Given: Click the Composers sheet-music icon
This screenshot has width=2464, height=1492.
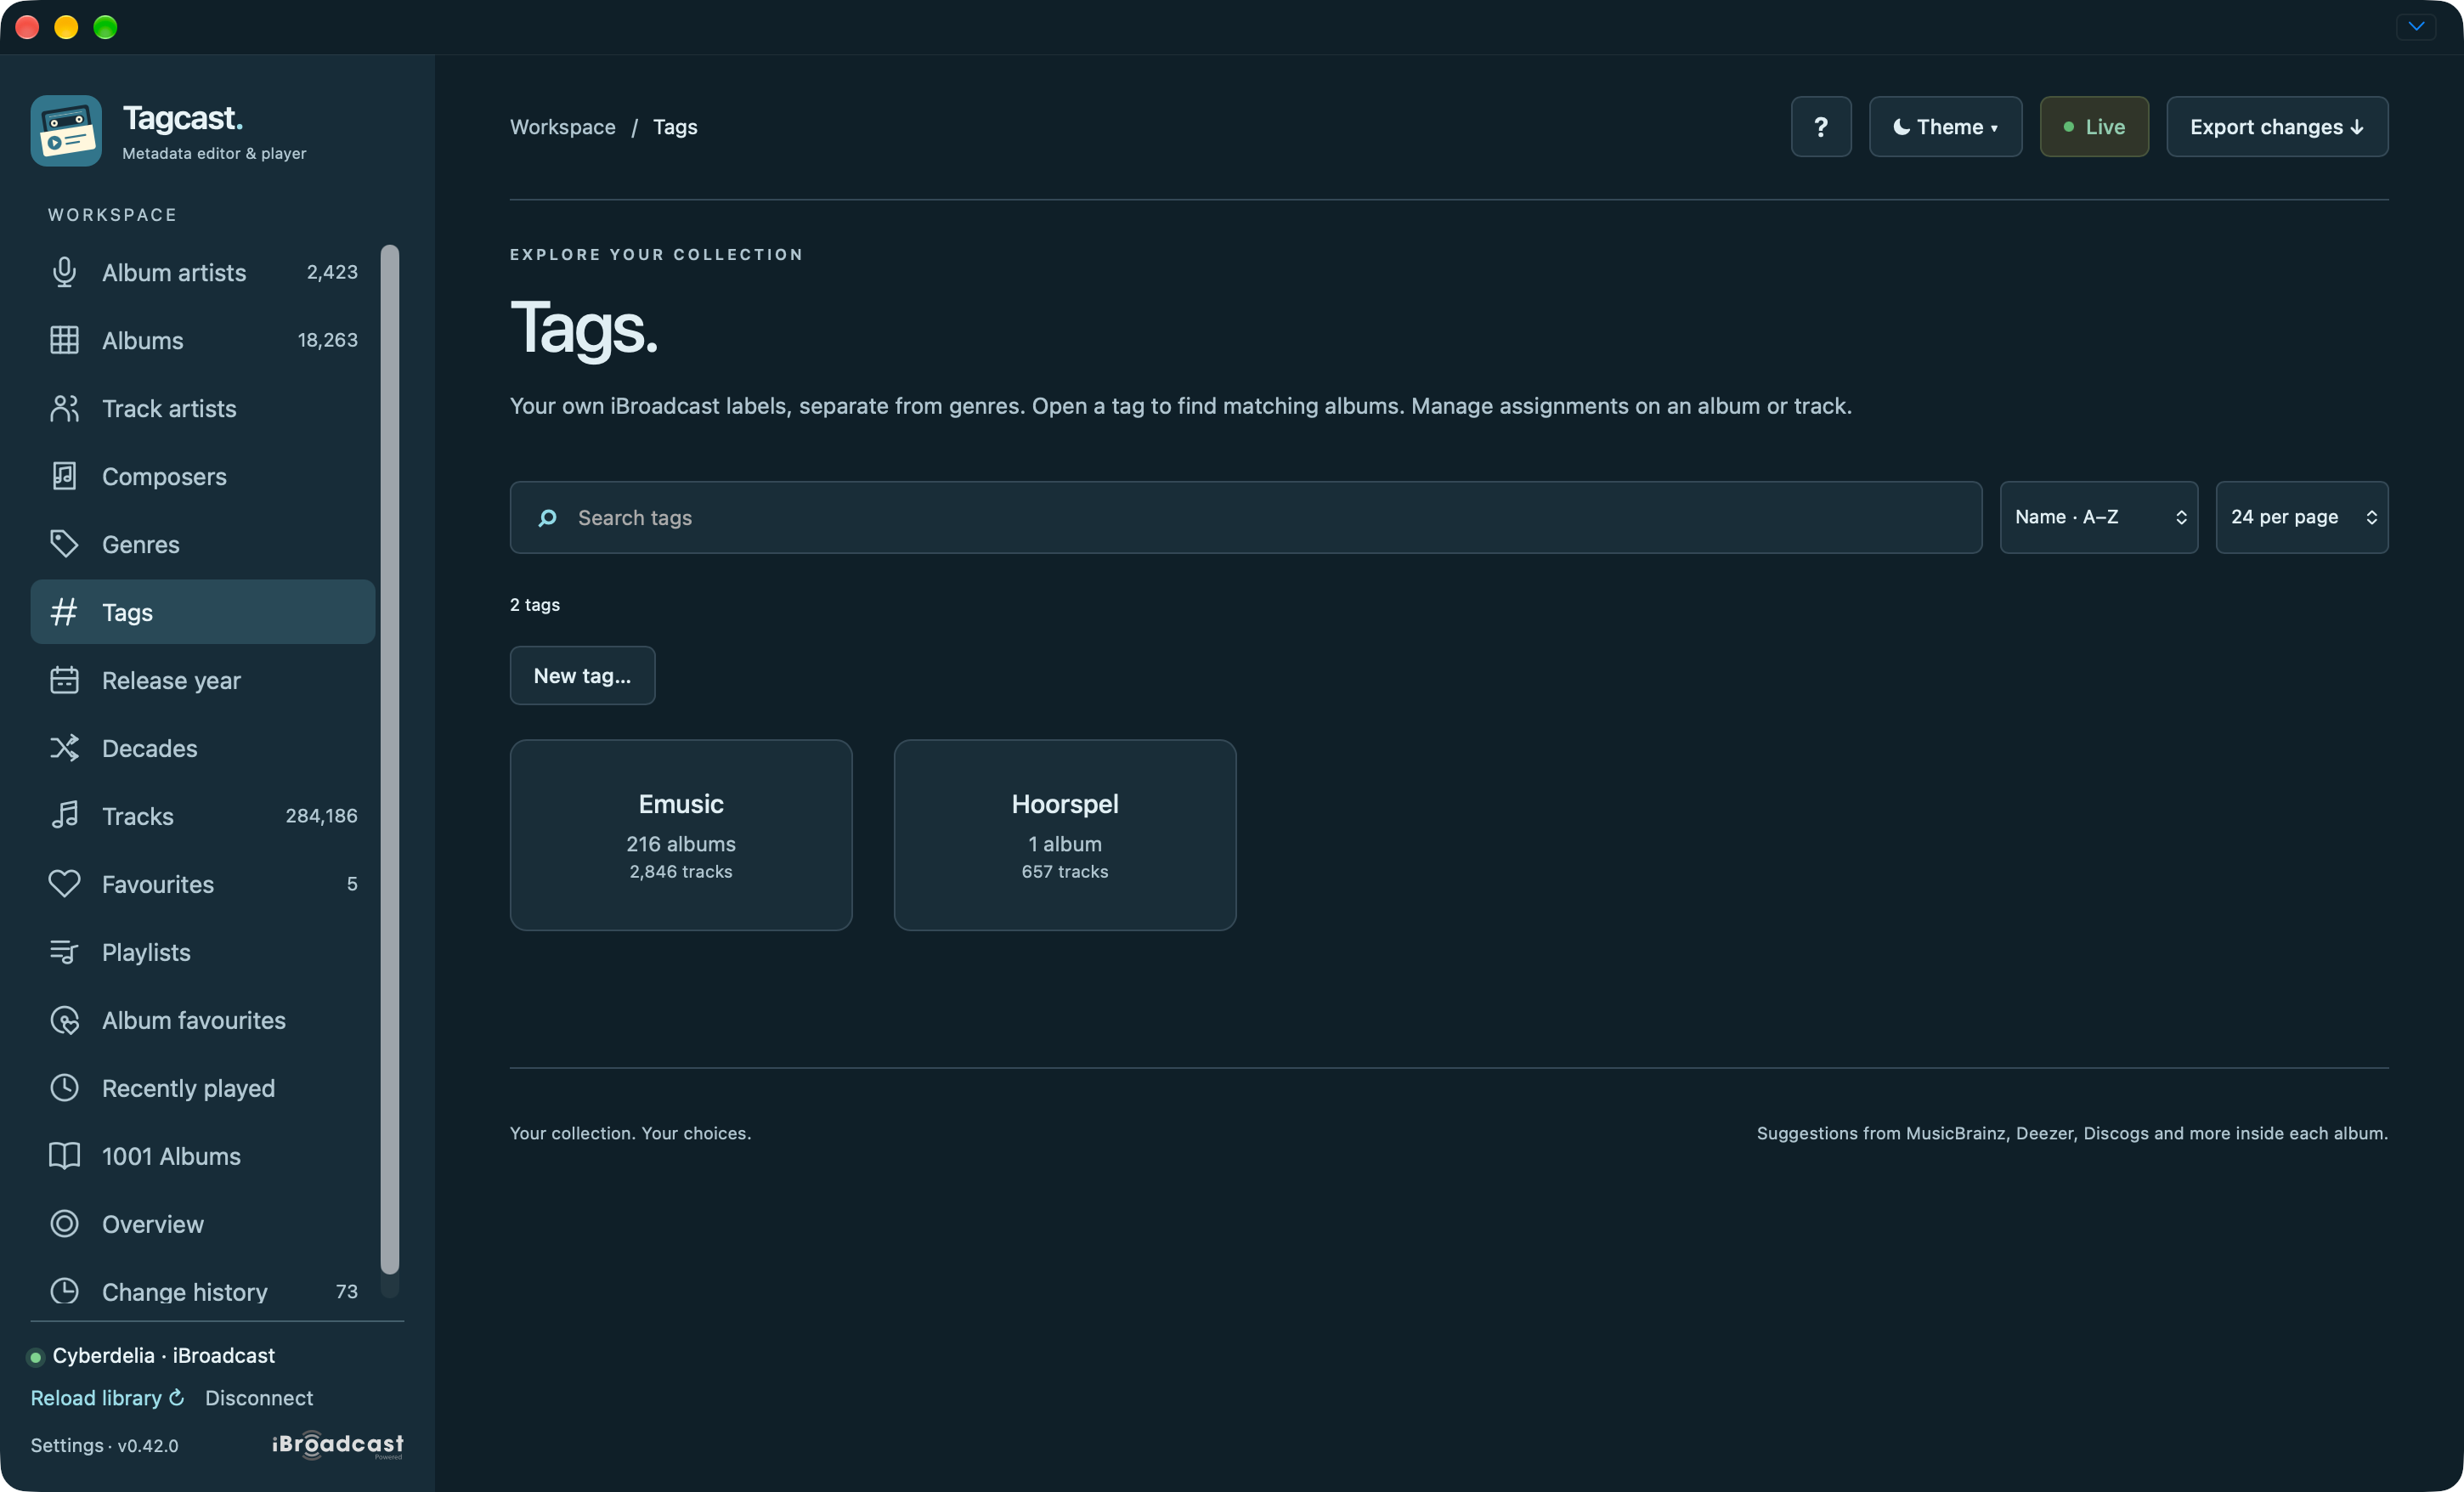Looking at the screenshot, I should tap(64, 476).
